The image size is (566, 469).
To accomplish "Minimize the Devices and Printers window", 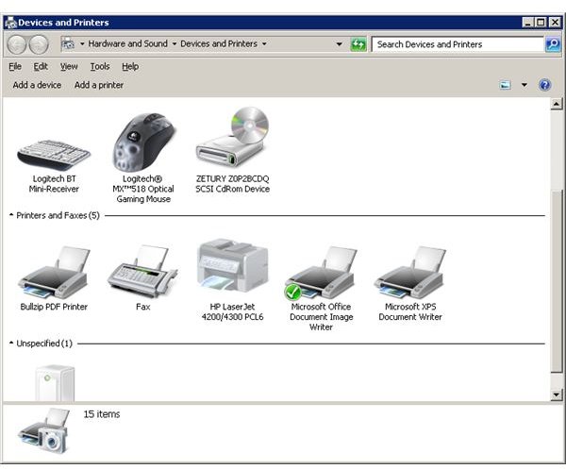I will tap(527, 23).
